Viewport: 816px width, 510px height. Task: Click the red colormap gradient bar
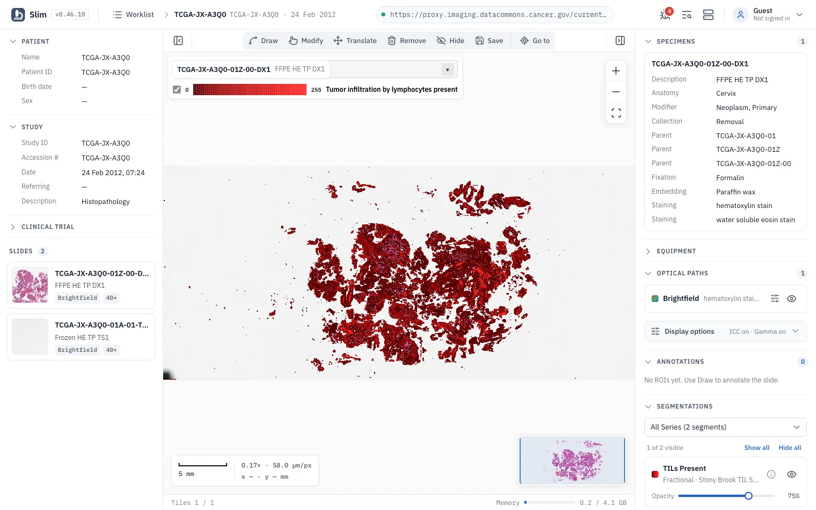click(250, 90)
